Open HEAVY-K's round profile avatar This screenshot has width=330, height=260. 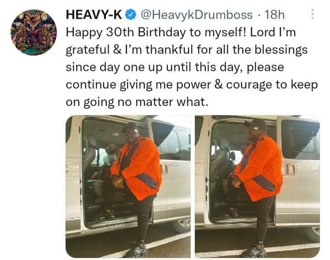[33, 32]
